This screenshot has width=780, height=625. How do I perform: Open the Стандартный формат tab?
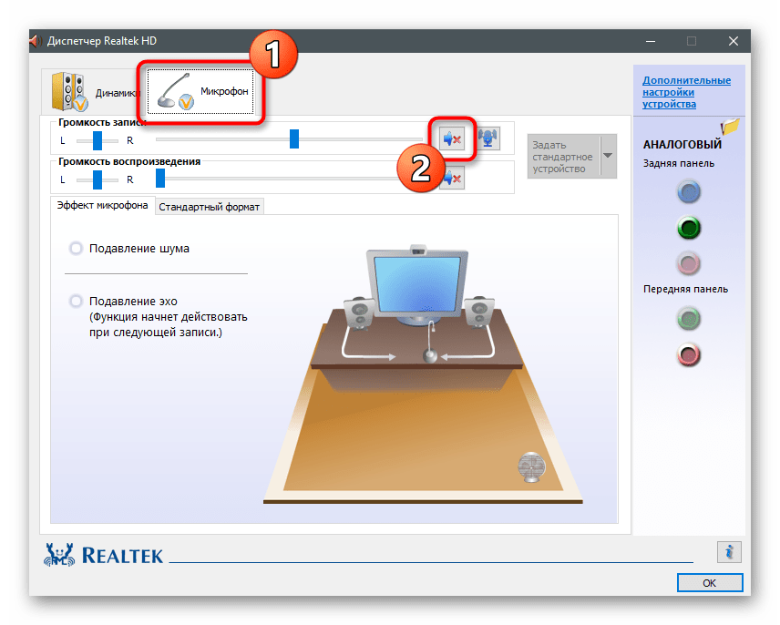[209, 207]
